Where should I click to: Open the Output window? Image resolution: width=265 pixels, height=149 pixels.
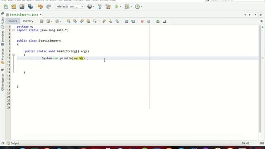[13, 143]
